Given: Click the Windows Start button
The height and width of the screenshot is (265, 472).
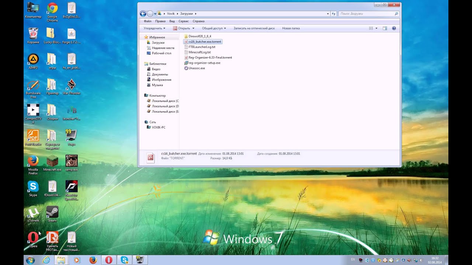Looking at the screenshot, I should 31,260.
